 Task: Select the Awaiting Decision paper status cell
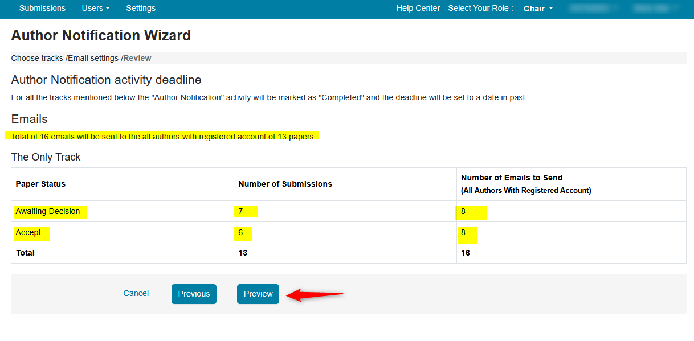49,211
